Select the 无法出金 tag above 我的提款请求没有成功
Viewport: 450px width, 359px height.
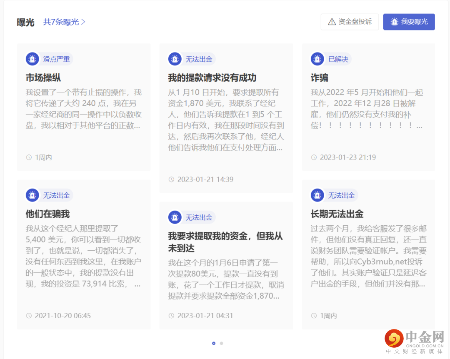click(x=199, y=59)
